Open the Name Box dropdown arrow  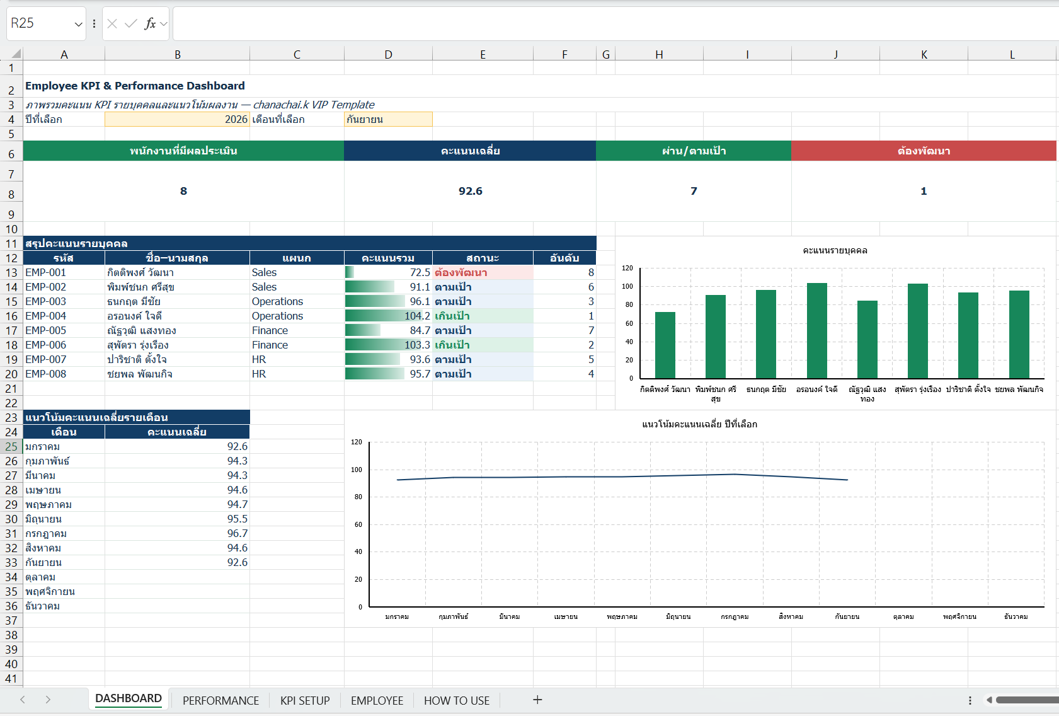coord(78,24)
